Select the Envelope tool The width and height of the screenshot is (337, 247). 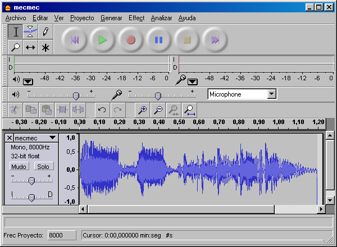point(31,32)
